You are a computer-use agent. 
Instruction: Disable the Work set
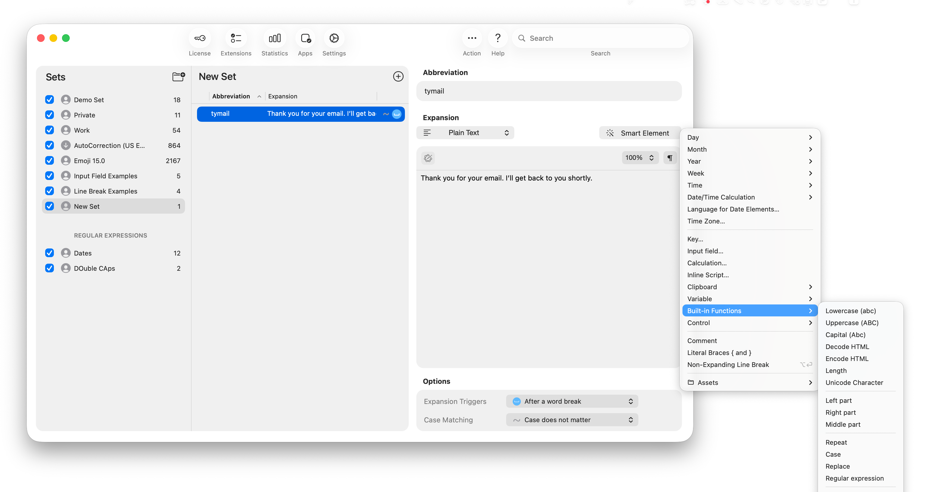tap(50, 130)
